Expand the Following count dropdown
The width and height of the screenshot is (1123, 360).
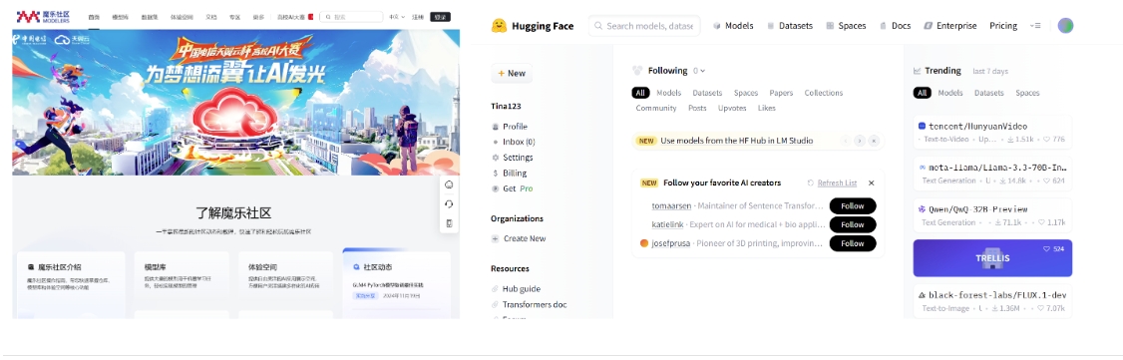tap(699, 71)
